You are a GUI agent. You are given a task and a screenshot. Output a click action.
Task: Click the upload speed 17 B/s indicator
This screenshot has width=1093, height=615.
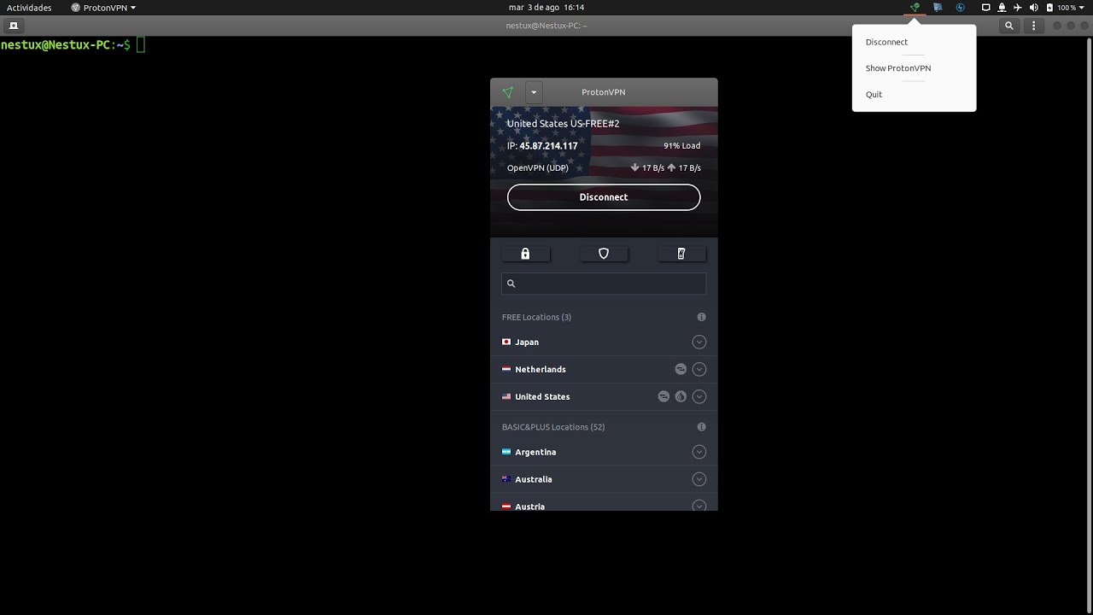pyautogui.click(x=684, y=168)
